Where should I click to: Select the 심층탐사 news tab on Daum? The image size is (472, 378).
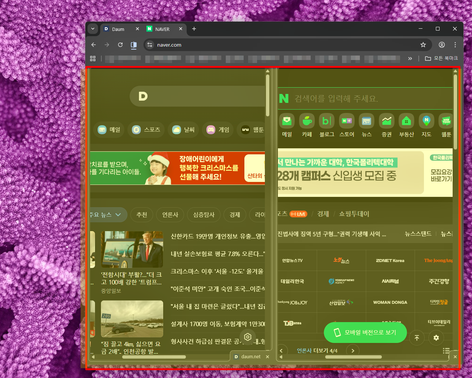tap(204, 215)
